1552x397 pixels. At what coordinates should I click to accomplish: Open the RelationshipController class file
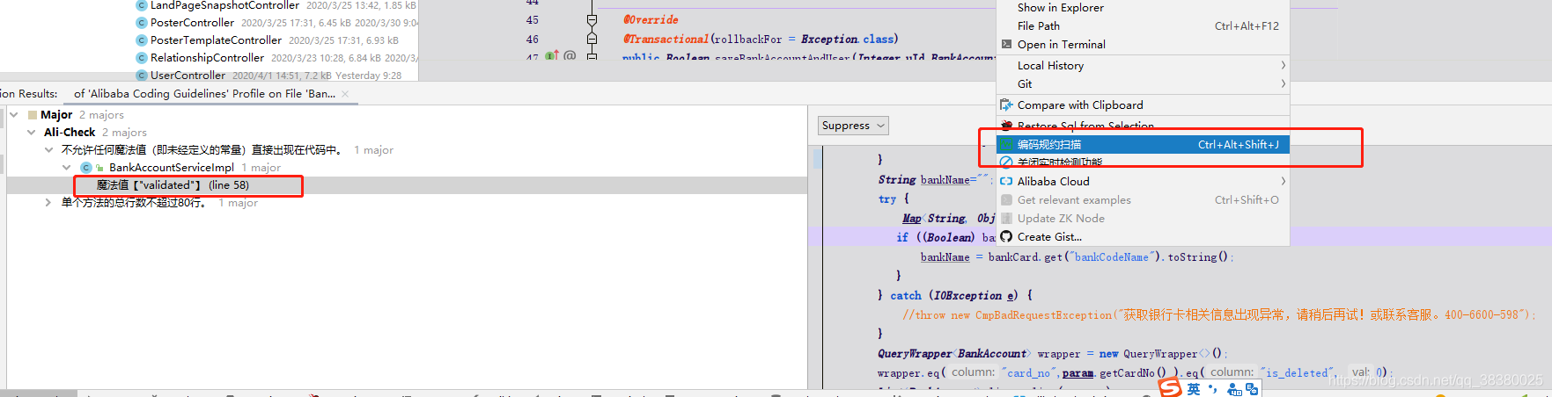[x=207, y=57]
